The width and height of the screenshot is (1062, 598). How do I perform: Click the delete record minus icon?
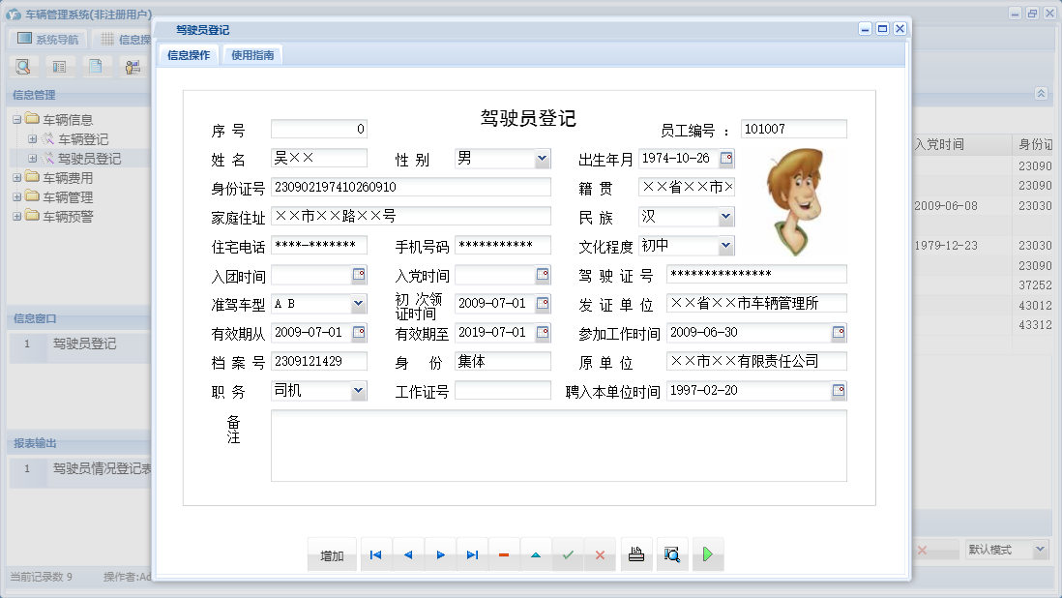[504, 553]
